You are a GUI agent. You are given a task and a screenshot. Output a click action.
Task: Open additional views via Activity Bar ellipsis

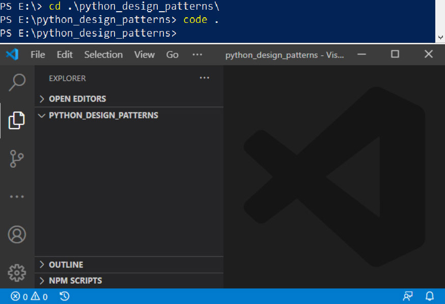click(16, 197)
